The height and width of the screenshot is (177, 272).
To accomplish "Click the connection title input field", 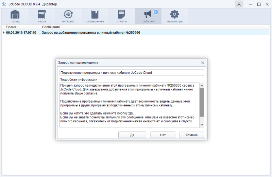I will 132,73.
